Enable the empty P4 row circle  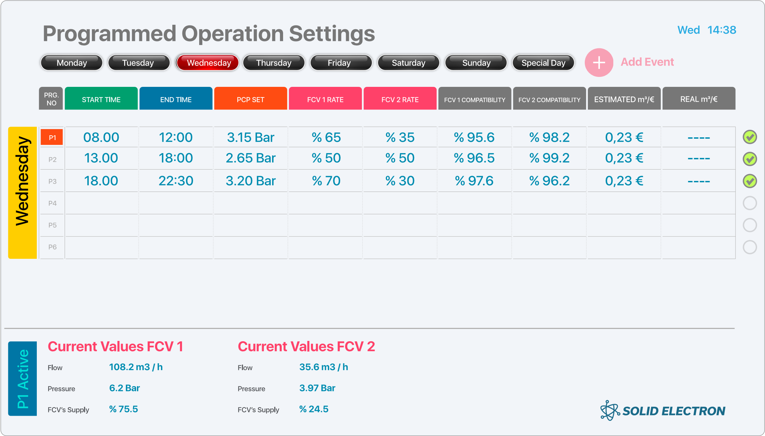coord(750,203)
